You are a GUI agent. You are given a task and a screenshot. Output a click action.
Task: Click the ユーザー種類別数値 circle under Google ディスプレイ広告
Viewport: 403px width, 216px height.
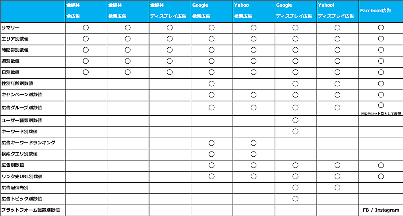coord(295,120)
